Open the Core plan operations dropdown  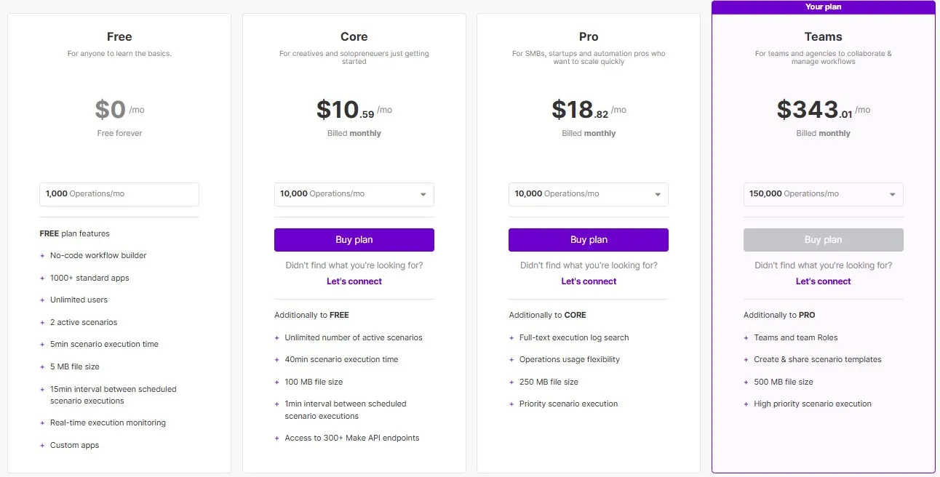coord(354,194)
